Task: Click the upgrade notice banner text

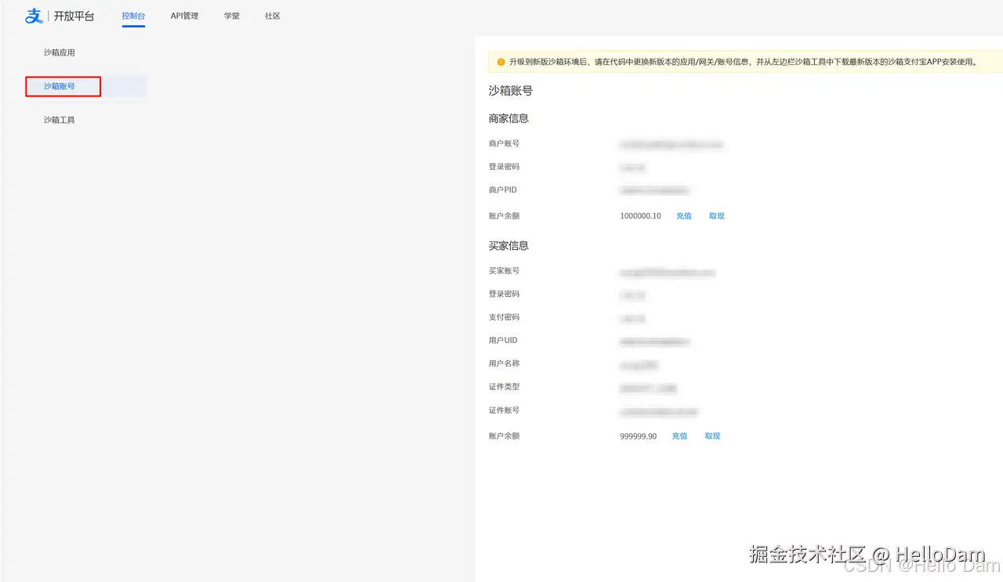Action: (737, 61)
